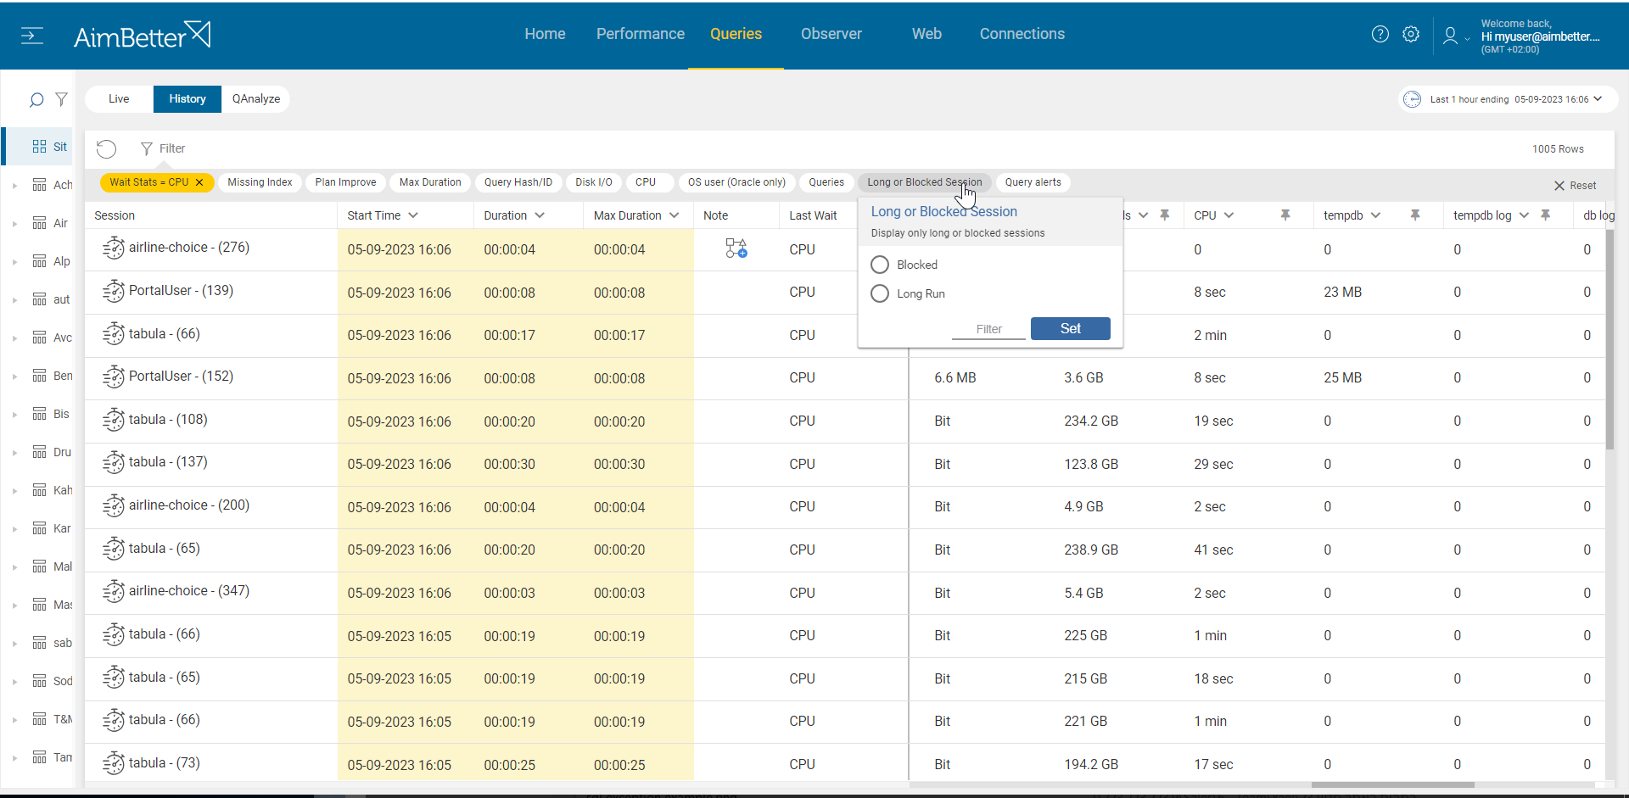Viewport: 1629px width, 798px height.
Task: Click the note icon in airline-choice (276) row
Action: click(736, 248)
